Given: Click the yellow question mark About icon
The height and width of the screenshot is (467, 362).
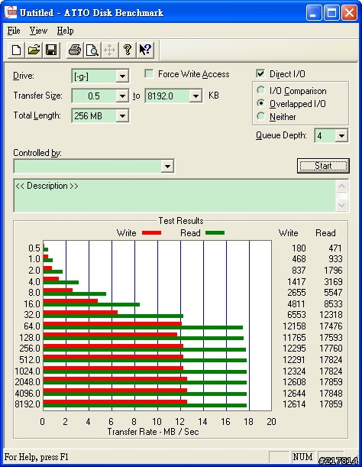Looking at the screenshot, I should click(127, 50).
